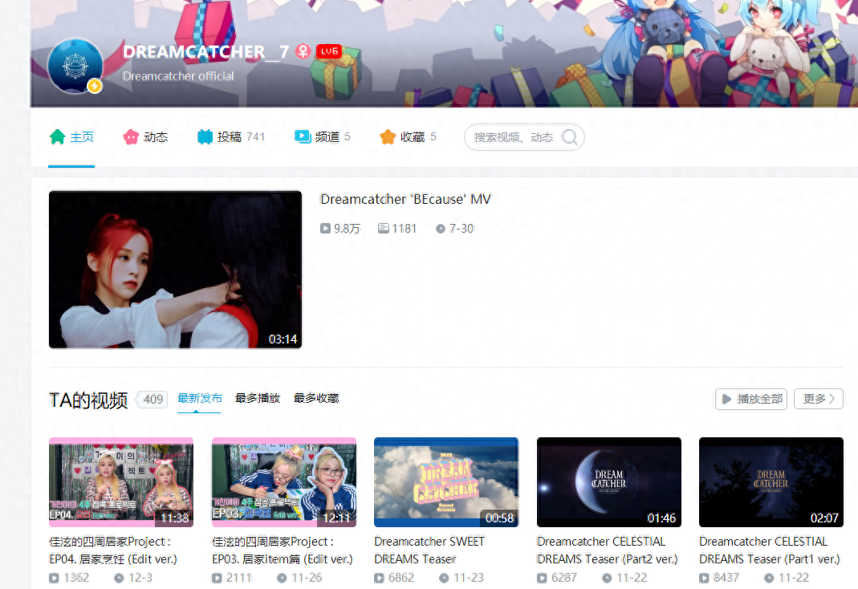Open the 收藏 favorites tab
Screen dimensions: 858x589
pos(408,137)
